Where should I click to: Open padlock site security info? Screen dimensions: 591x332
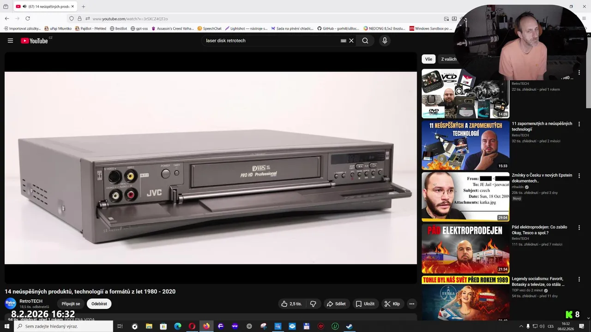[79, 19]
